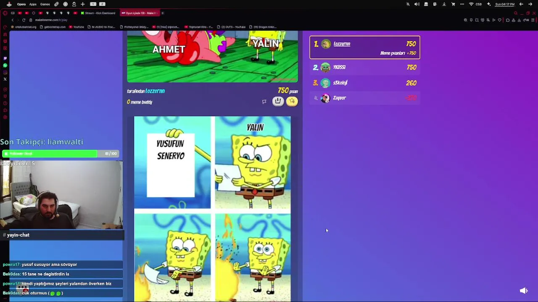Open easy setup sliders icon
Viewport: 538px width, 302px height.
pyautogui.click(x=533, y=20)
